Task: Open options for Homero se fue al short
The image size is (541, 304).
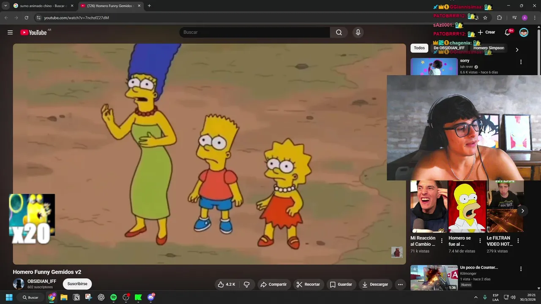Action: pyautogui.click(x=480, y=241)
